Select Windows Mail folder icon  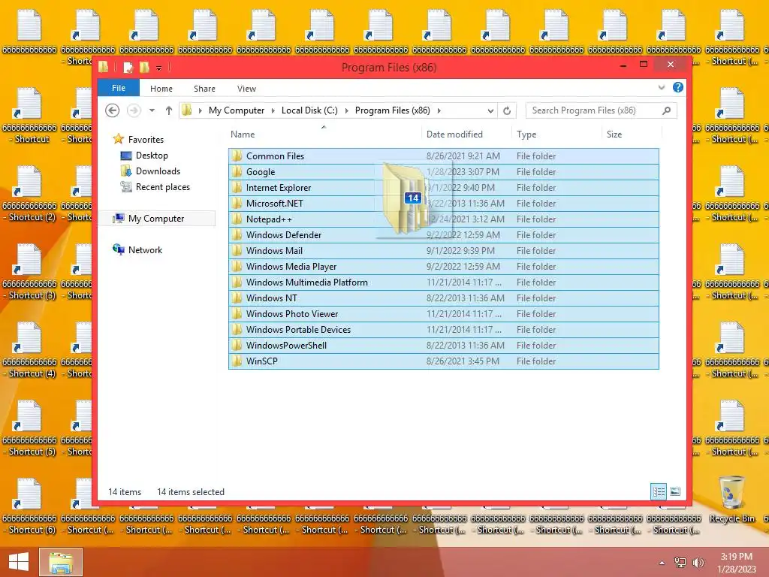click(x=237, y=251)
